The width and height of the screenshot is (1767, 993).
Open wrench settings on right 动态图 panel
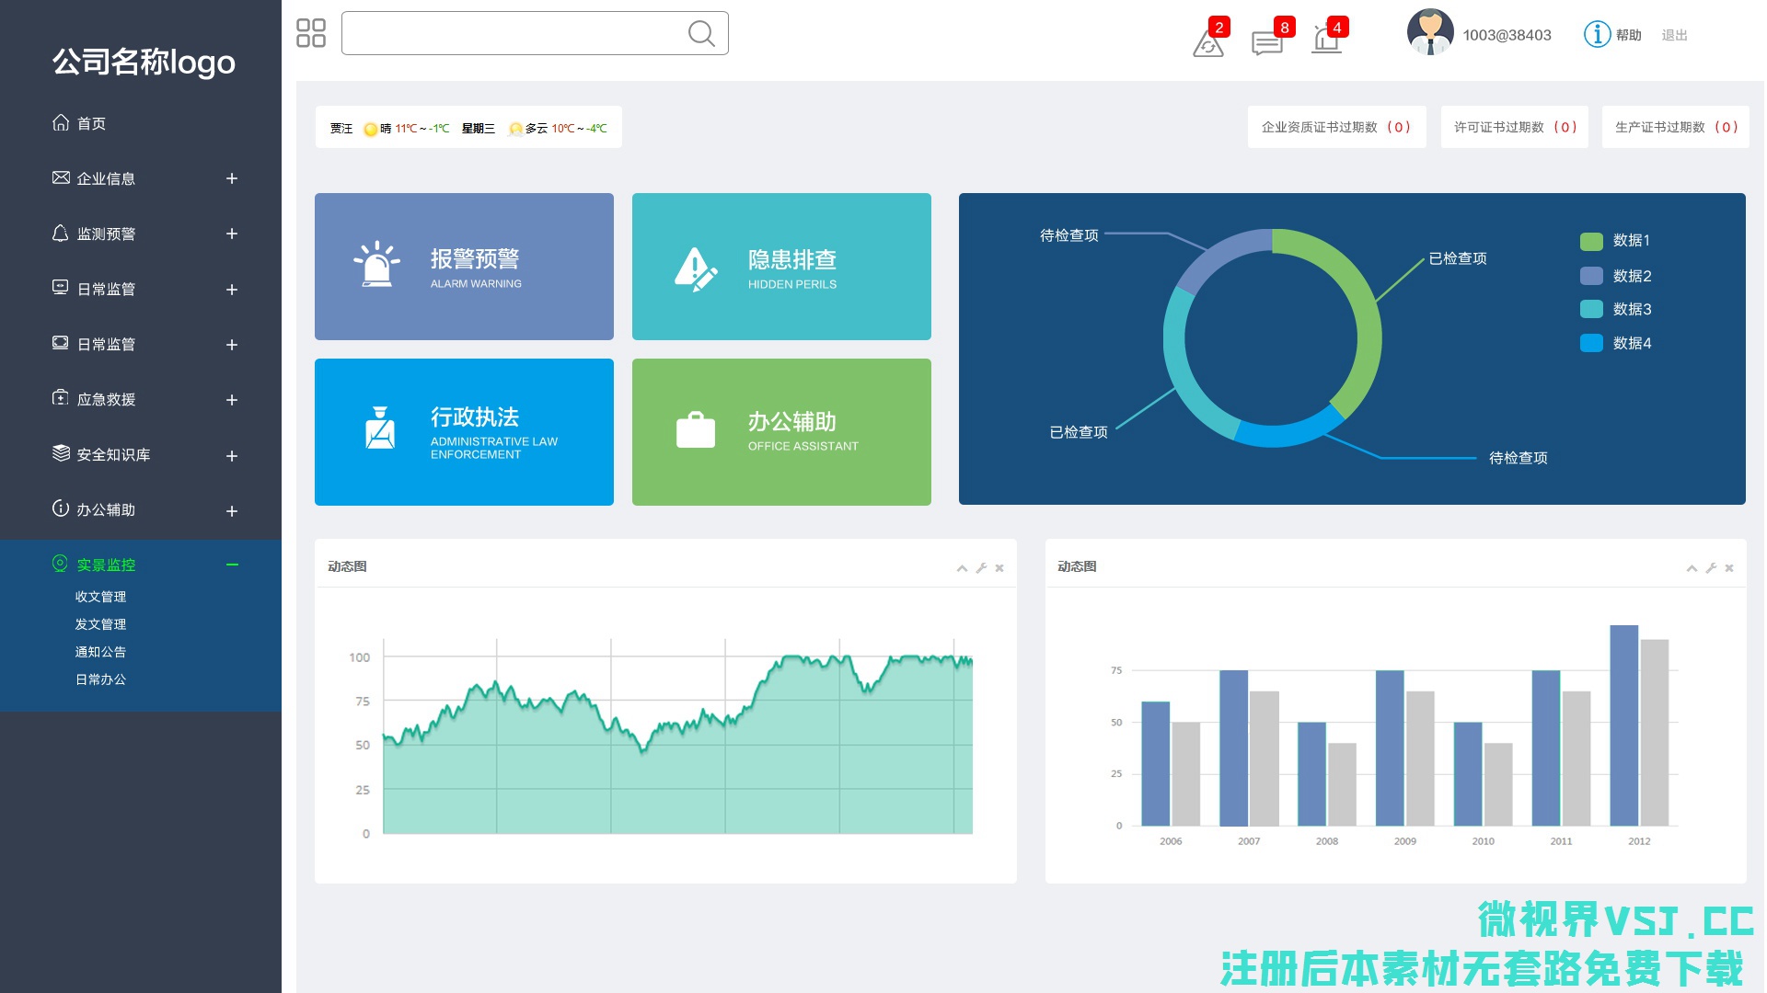click(1711, 568)
